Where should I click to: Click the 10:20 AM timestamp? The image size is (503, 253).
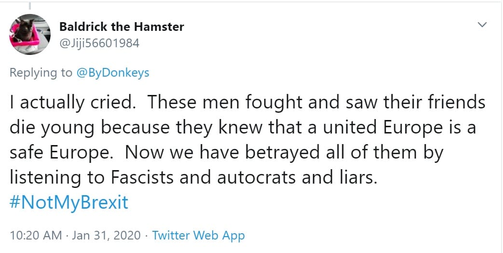(x=36, y=235)
